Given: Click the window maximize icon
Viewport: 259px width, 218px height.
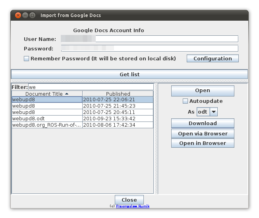Looking at the screenshot, I should click(x=33, y=15).
